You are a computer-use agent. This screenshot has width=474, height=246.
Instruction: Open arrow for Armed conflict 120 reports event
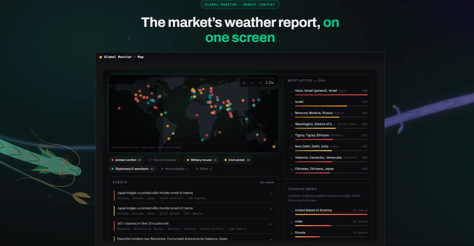(270, 194)
